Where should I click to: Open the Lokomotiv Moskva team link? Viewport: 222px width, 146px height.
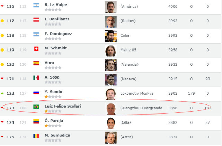click(137, 93)
